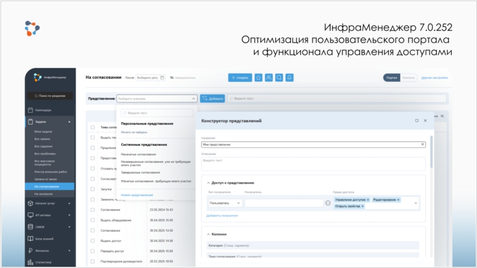The image size is (477, 268).
Task: Click the Добавить filter button
Action: pyautogui.click(x=212, y=99)
